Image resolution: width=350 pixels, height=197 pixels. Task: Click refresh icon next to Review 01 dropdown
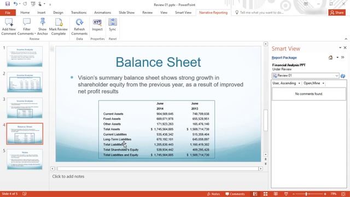tap(343, 76)
